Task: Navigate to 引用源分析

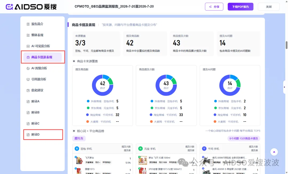Action: pos(43,79)
